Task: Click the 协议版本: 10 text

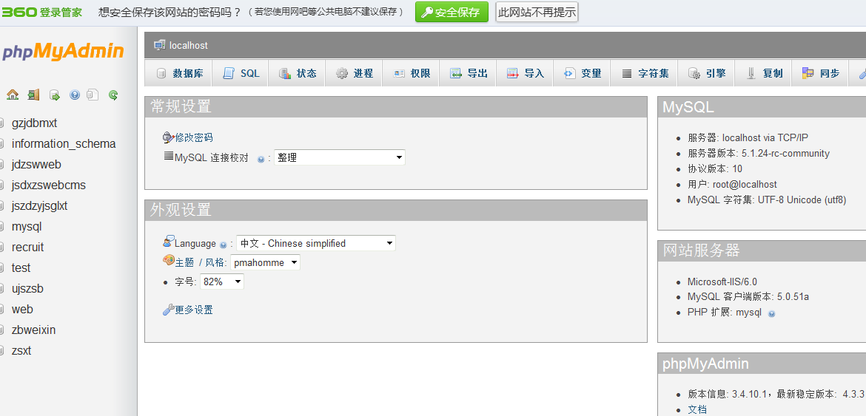Action: [x=715, y=169]
